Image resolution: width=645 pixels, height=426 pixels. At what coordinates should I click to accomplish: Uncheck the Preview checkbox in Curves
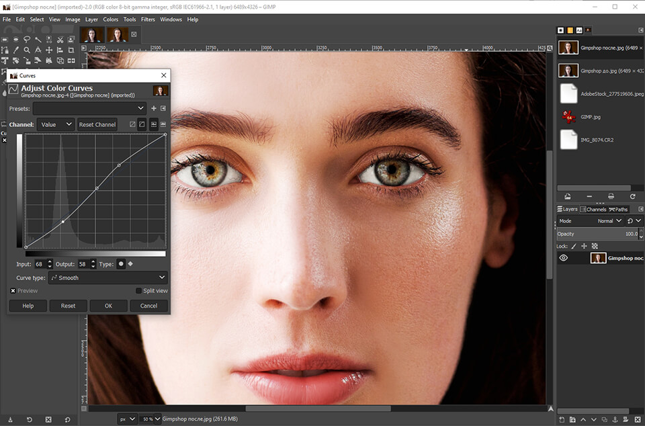[x=13, y=290]
